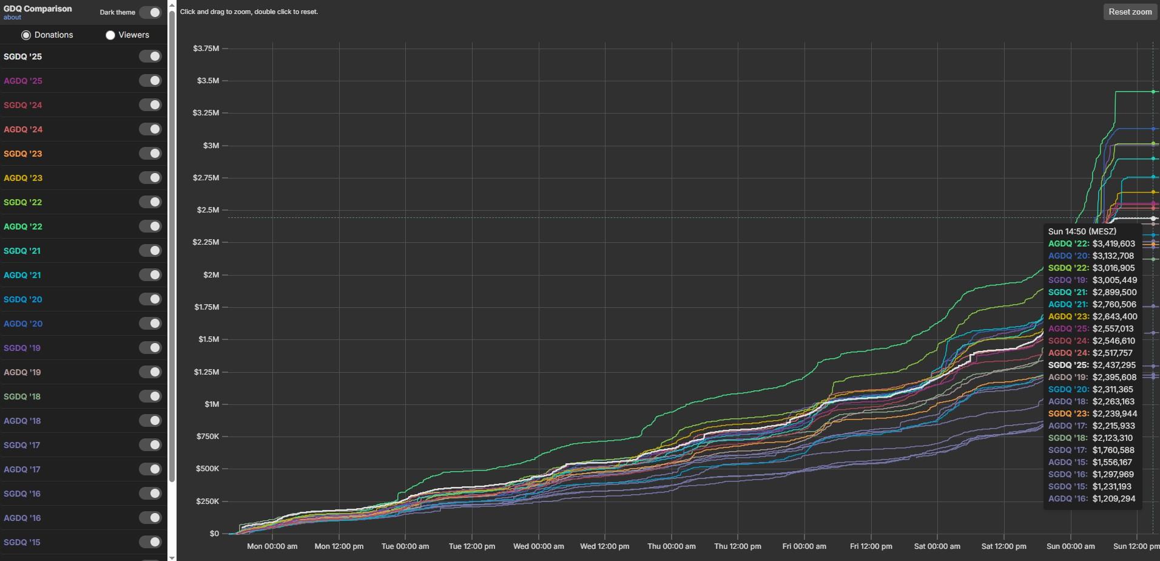Click SGDQ '25 $2,437,295 tooltip entry
The width and height of the screenshot is (1160, 561).
1092,365
